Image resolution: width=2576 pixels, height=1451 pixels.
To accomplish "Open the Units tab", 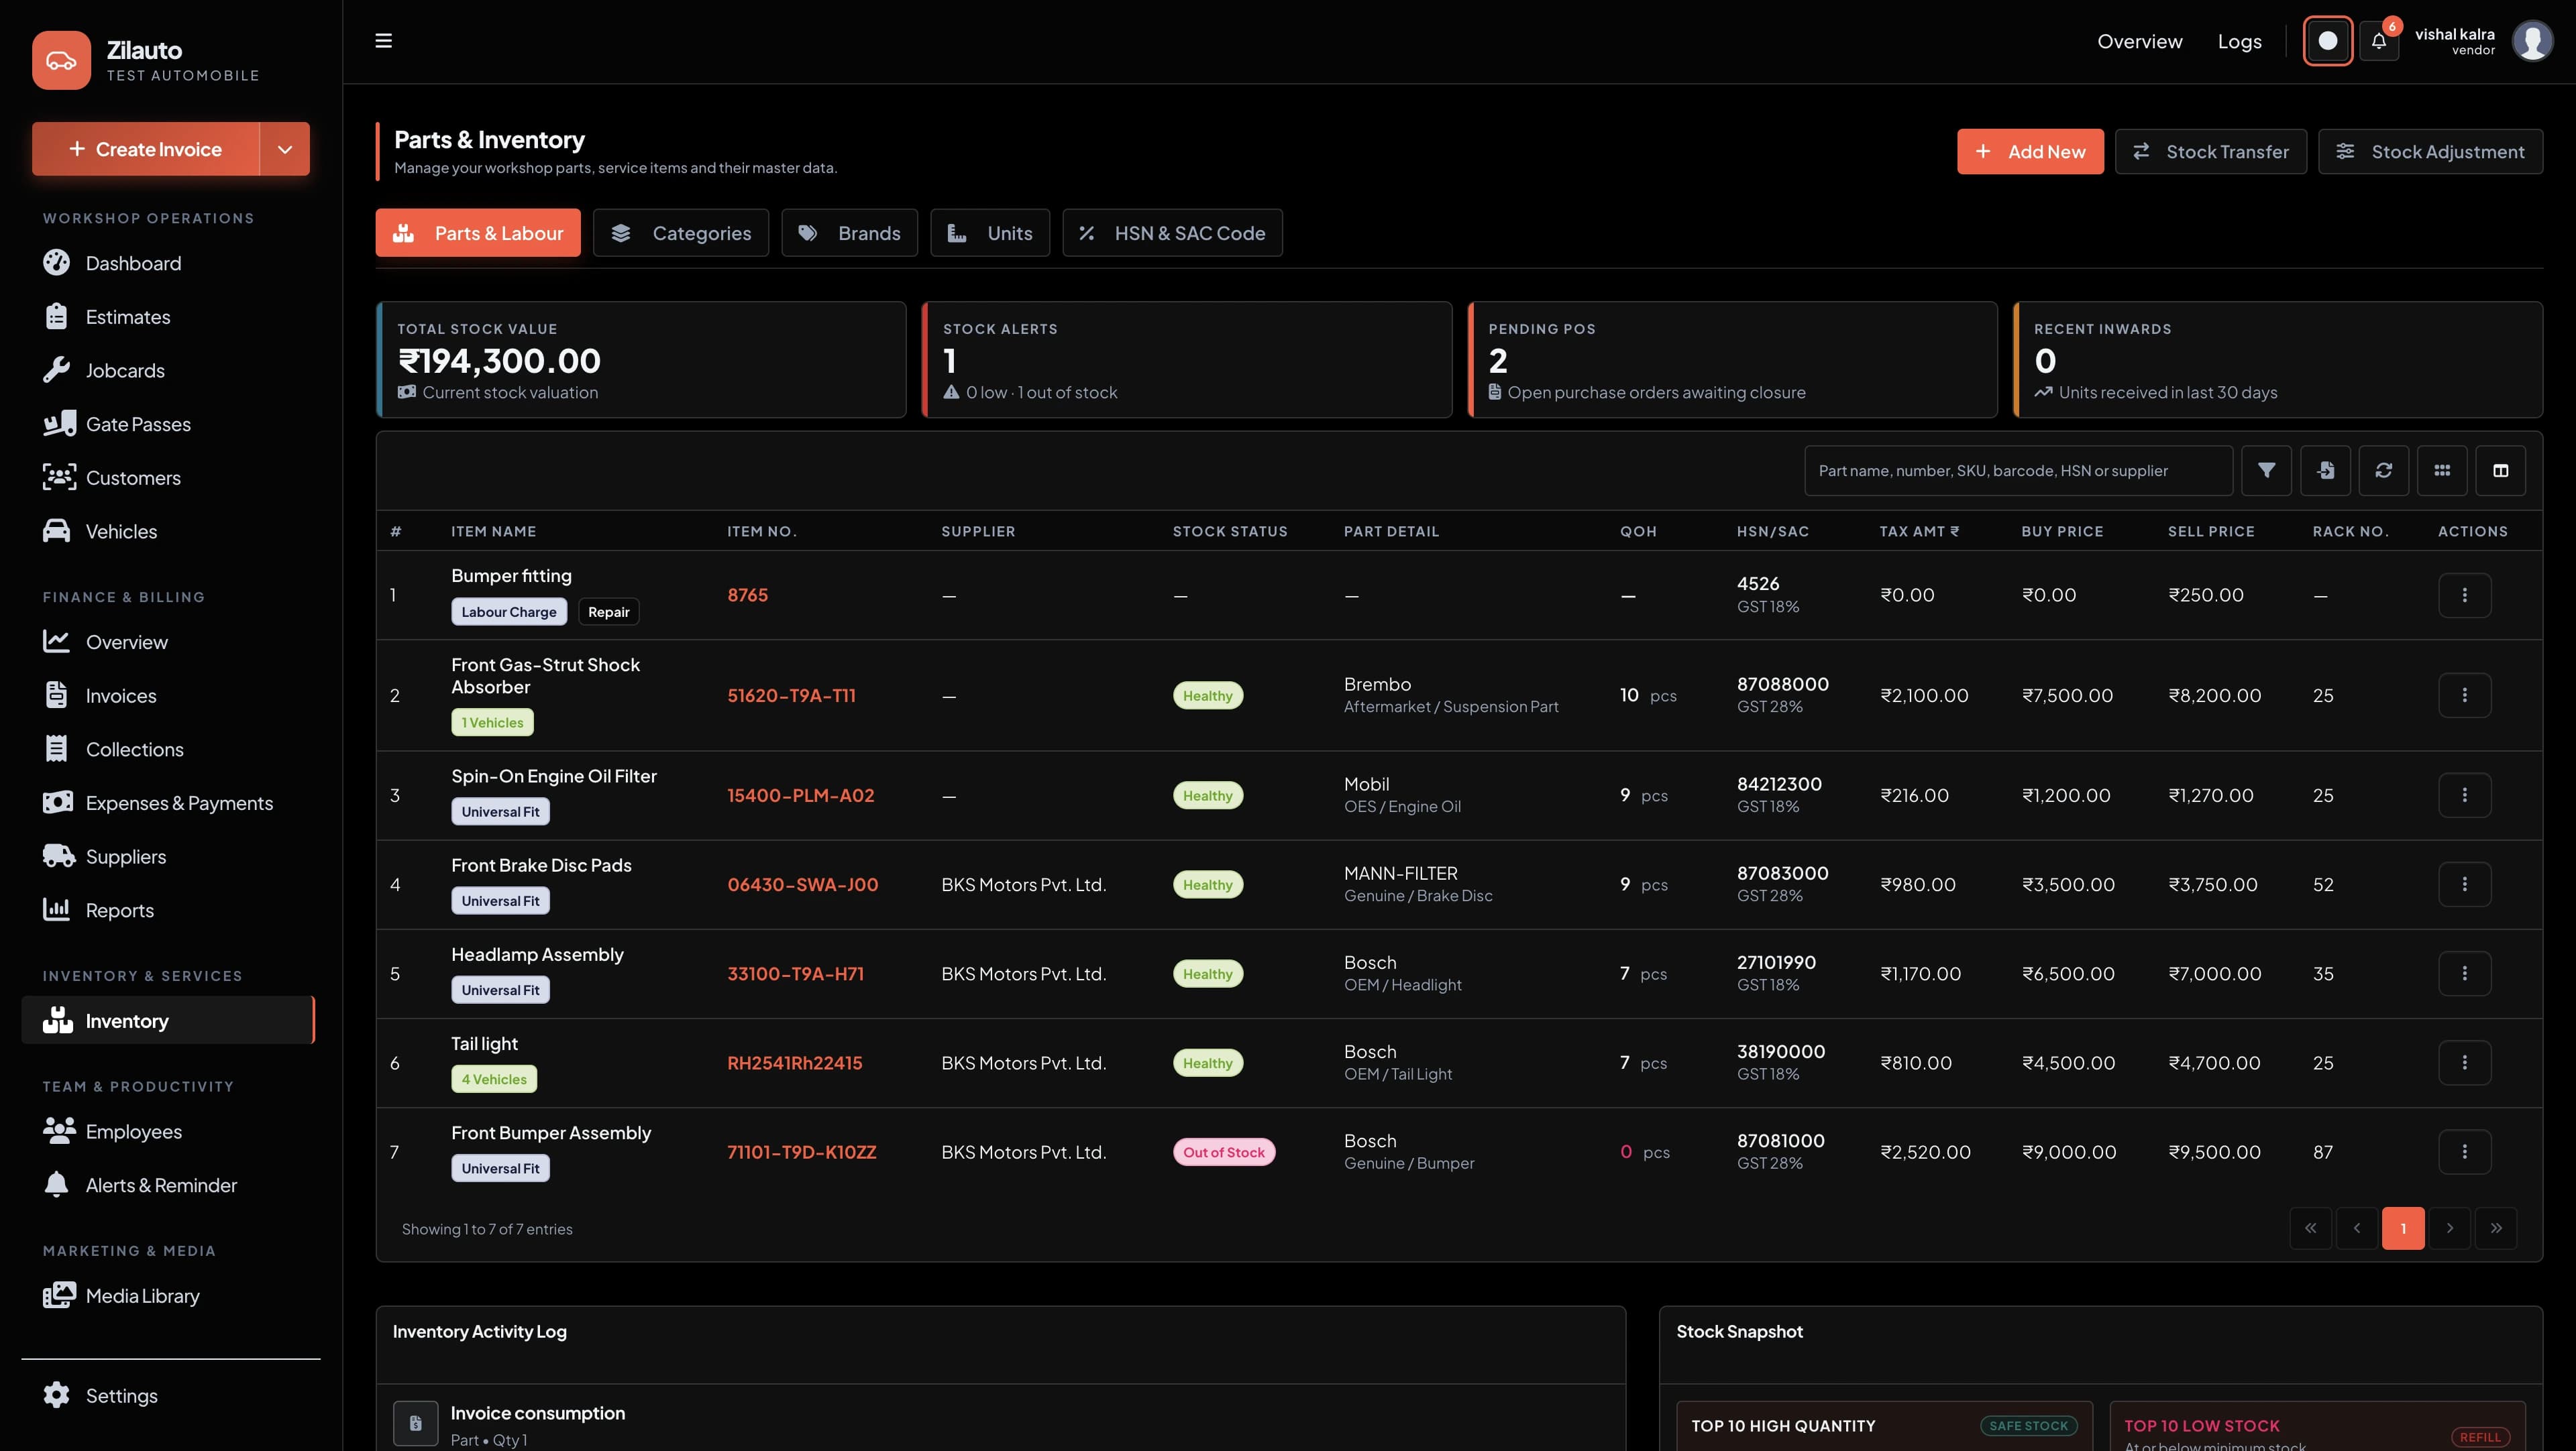I will click(x=990, y=233).
